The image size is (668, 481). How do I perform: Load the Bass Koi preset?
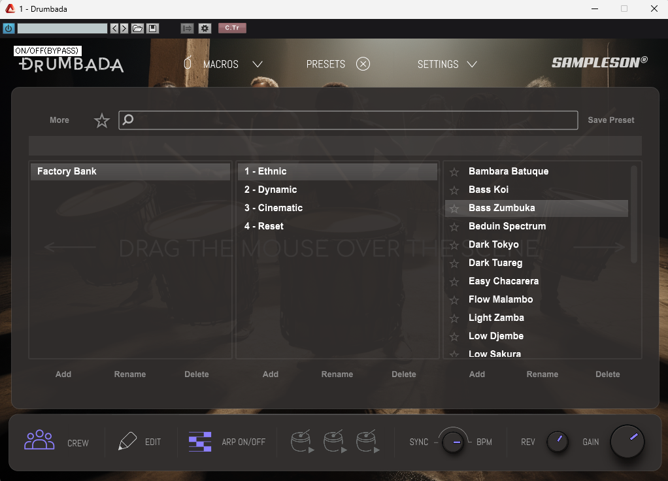(x=488, y=190)
